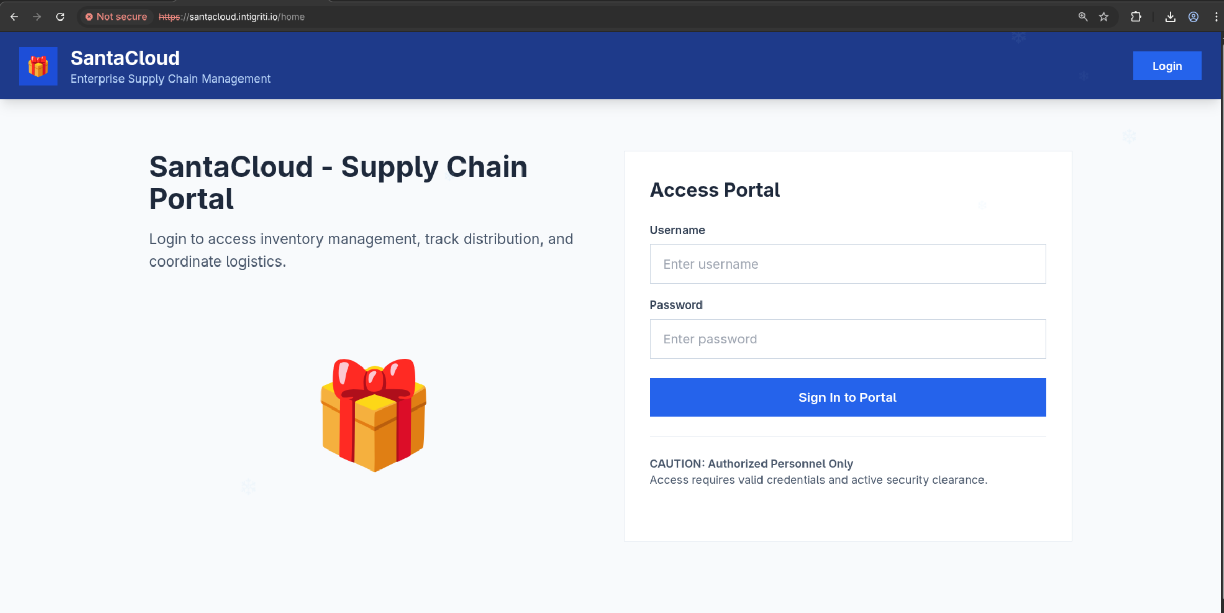Viewport: 1224px width, 613px height.
Task: Click the SantaCloud - Supply Chain Portal heading
Action: tap(338, 182)
